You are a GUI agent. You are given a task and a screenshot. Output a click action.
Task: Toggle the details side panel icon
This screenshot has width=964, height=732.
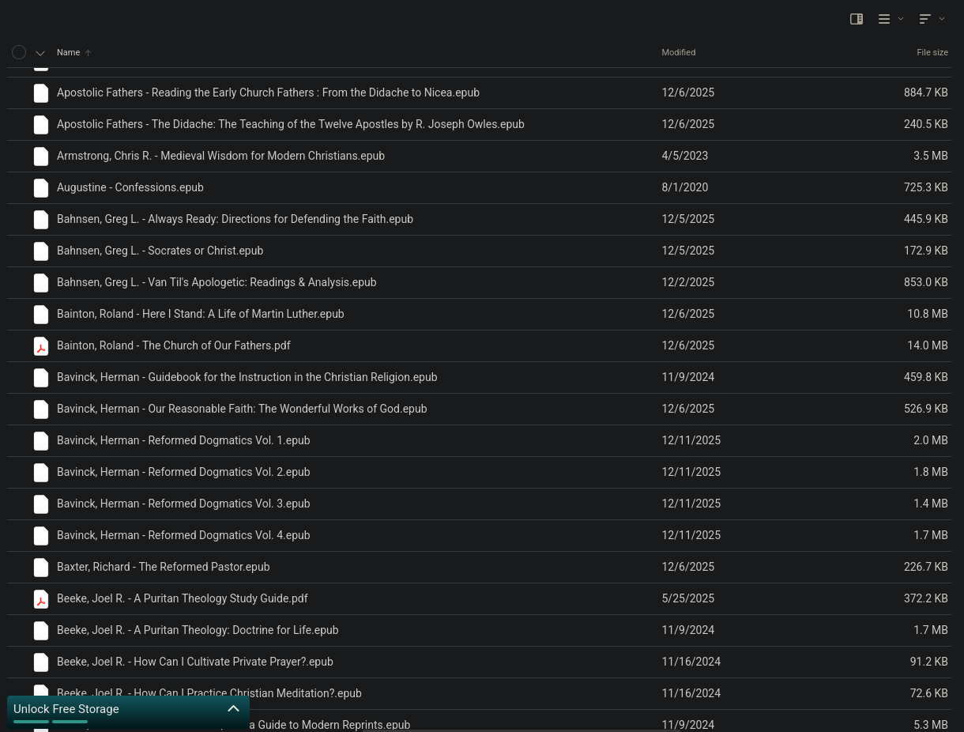click(857, 19)
